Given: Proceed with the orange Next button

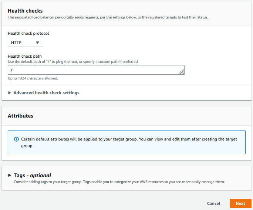Looking at the screenshot, I should tap(240, 203).
